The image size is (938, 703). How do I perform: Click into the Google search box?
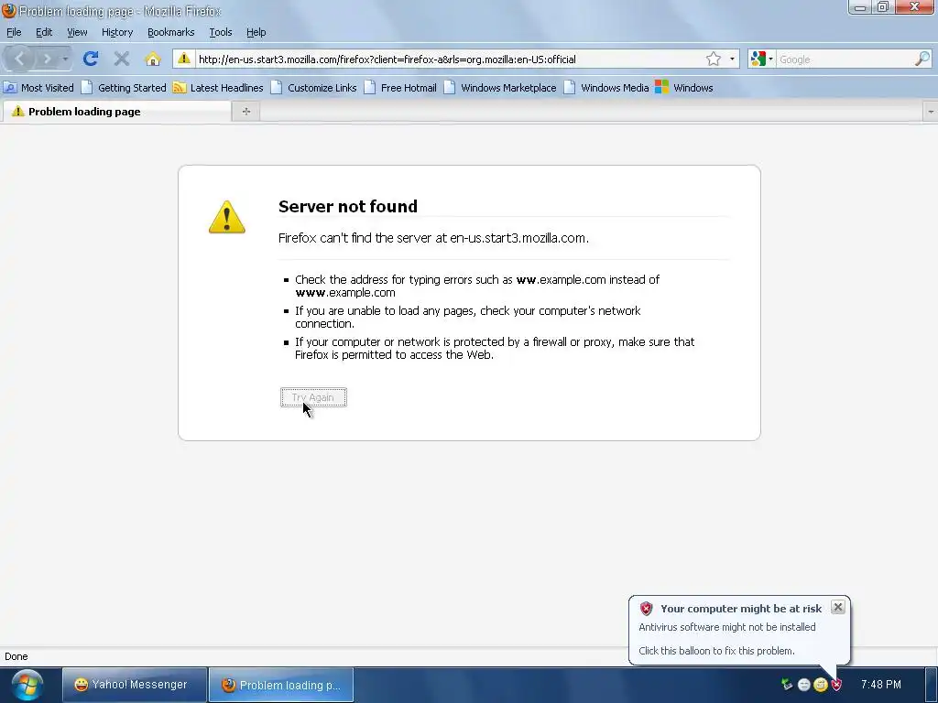coord(845,59)
